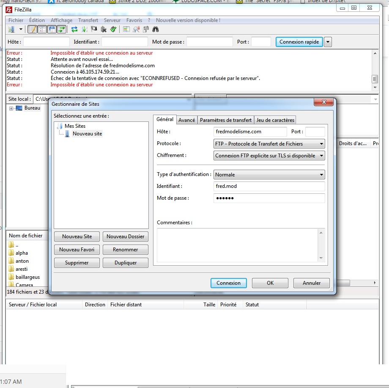Viewport: 389px width, 388px height.
Task: Select the baillargeus folder in file list
Action: (x=27, y=277)
